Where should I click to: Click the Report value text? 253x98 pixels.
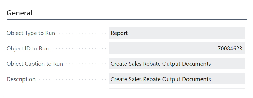click(x=119, y=33)
